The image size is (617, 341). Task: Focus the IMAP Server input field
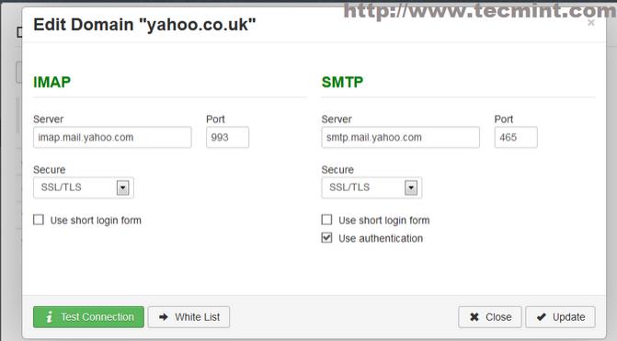point(112,137)
